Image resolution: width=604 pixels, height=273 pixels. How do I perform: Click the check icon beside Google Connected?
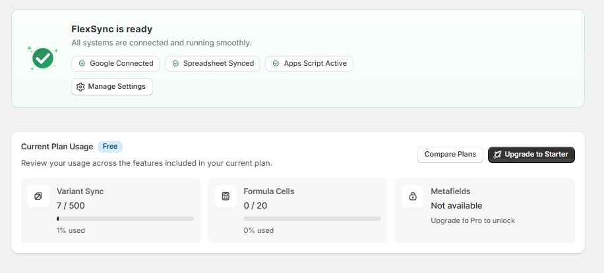pos(82,63)
